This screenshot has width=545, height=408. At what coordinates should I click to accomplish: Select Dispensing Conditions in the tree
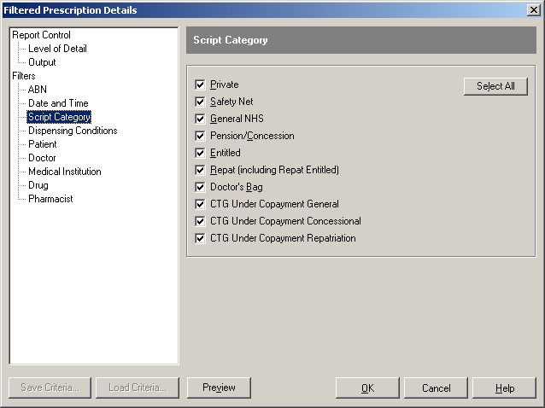point(73,131)
